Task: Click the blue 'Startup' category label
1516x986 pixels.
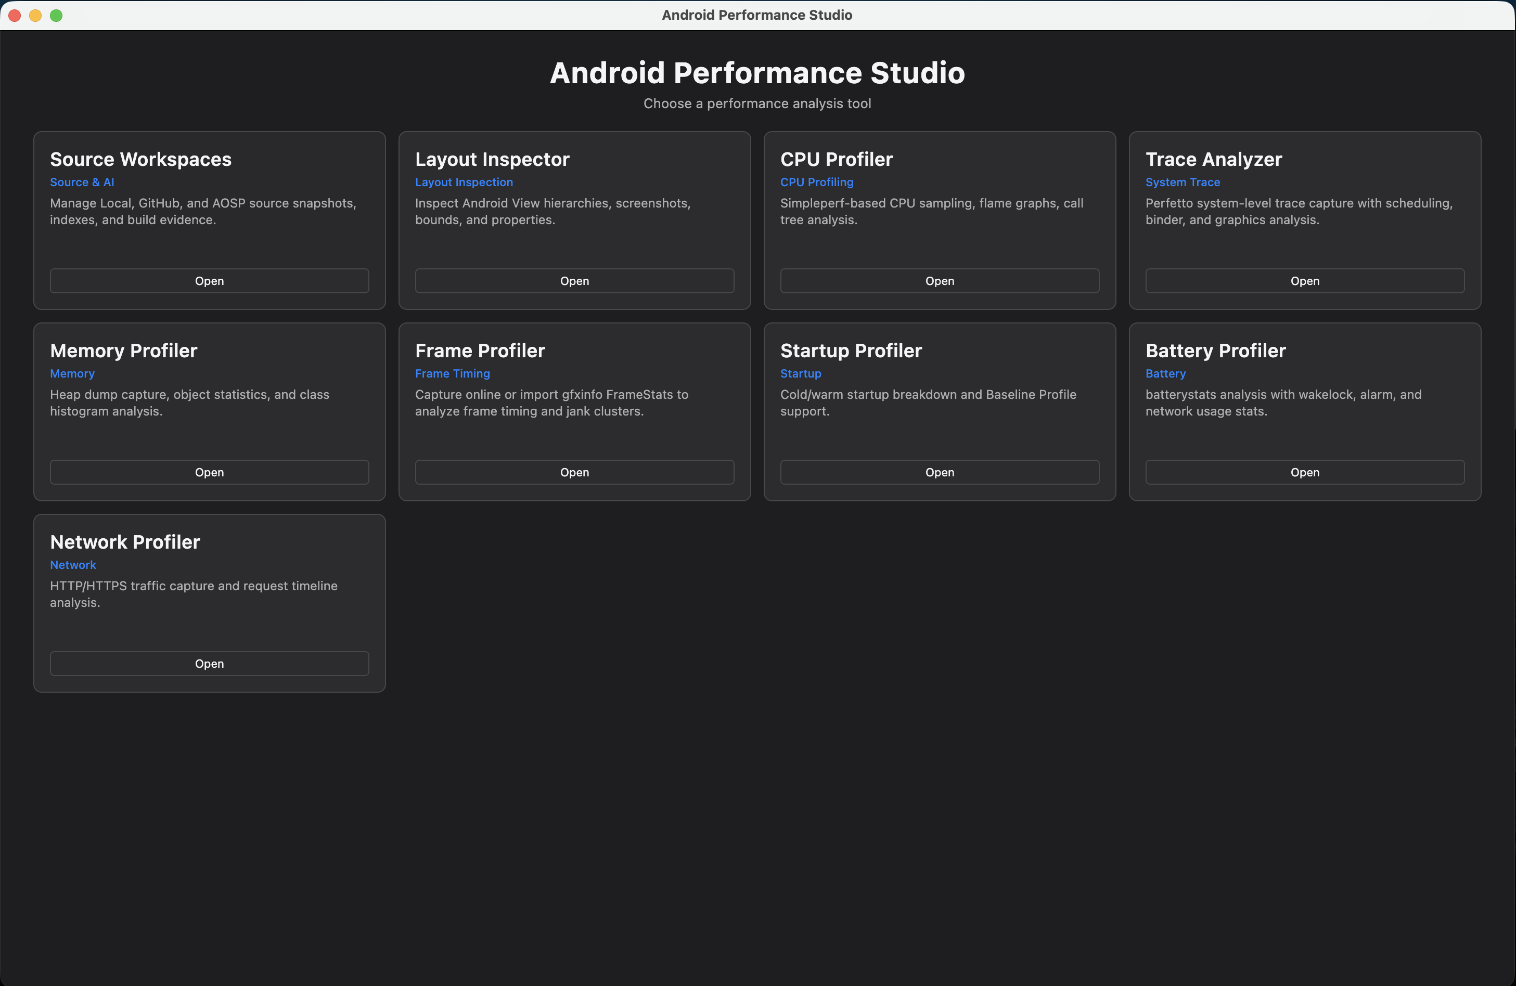Action: (x=801, y=373)
